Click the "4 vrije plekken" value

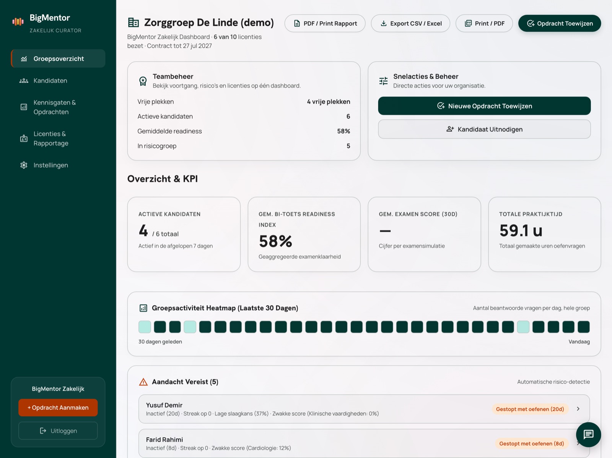(329, 102)
